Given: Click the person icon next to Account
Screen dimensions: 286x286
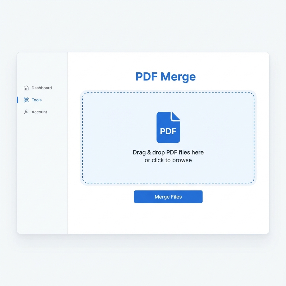Looking at the screenshot, I should (x=26, y=112).
